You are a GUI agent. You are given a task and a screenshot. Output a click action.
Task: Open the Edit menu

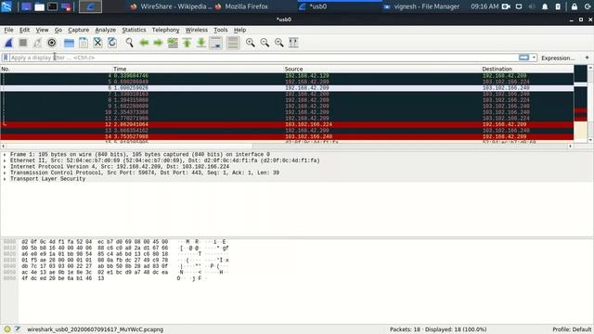click(x=24, y=30)
